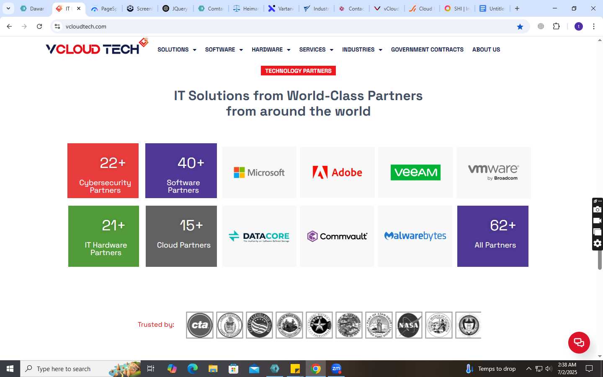Click the screenshot camera icon in side toolbar

pyautogui.click(x=598, y=209)
